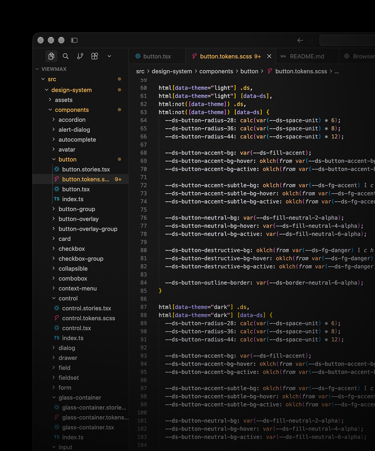This screenshot has width=375, height=451.
Task: Click line number 85 in gutter
Action: [x=143, y=291]
